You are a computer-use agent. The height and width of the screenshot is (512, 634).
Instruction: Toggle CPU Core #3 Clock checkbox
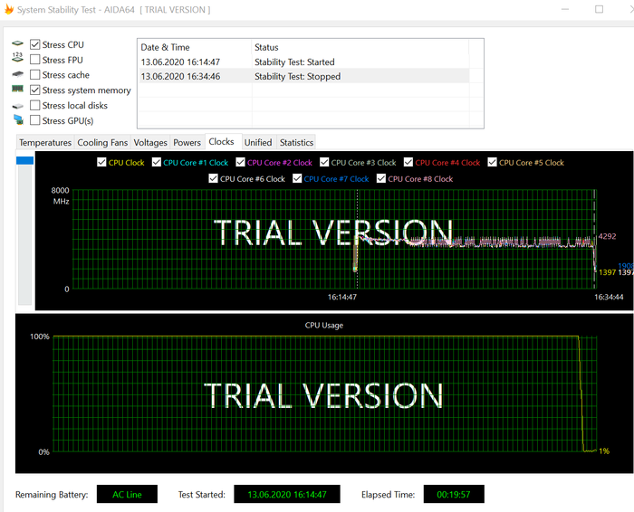pyautogui.click(x=324, y=162)
